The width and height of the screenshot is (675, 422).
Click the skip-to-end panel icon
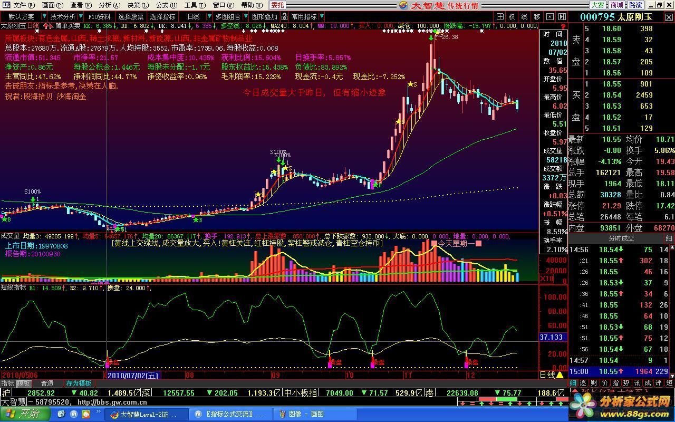click(562, 17)
